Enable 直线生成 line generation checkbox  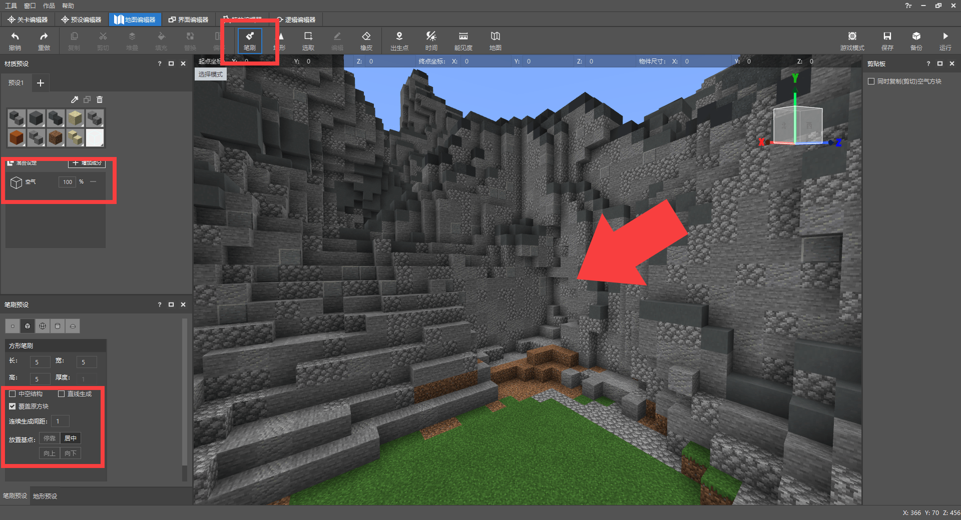(61, 394)
